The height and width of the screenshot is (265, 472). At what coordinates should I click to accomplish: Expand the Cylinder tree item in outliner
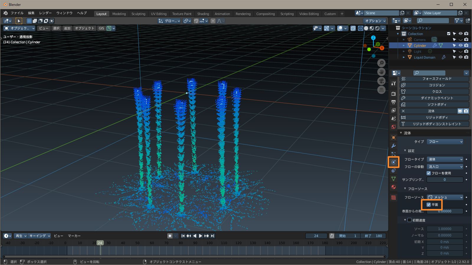click(404, 45)
